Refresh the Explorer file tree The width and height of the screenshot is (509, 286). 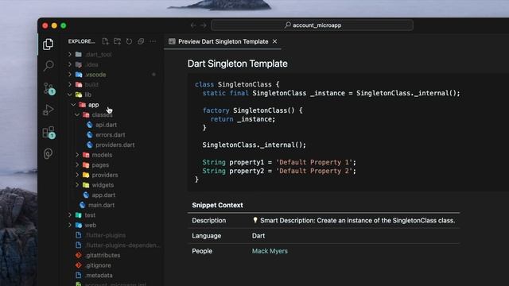[129, 41]
